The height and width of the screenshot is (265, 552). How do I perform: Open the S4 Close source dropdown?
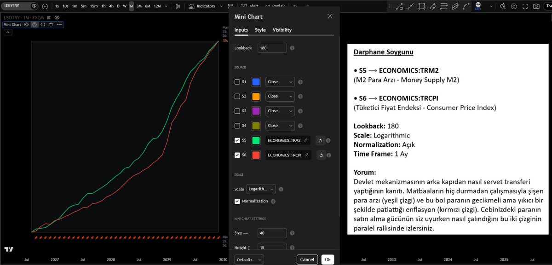click(x=280, y=126)
